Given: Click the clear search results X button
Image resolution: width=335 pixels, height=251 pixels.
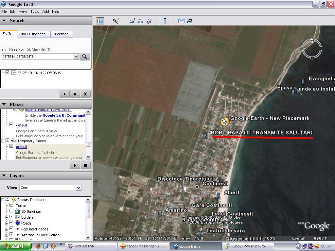Looking at the screenshot, I should (85, 94).
